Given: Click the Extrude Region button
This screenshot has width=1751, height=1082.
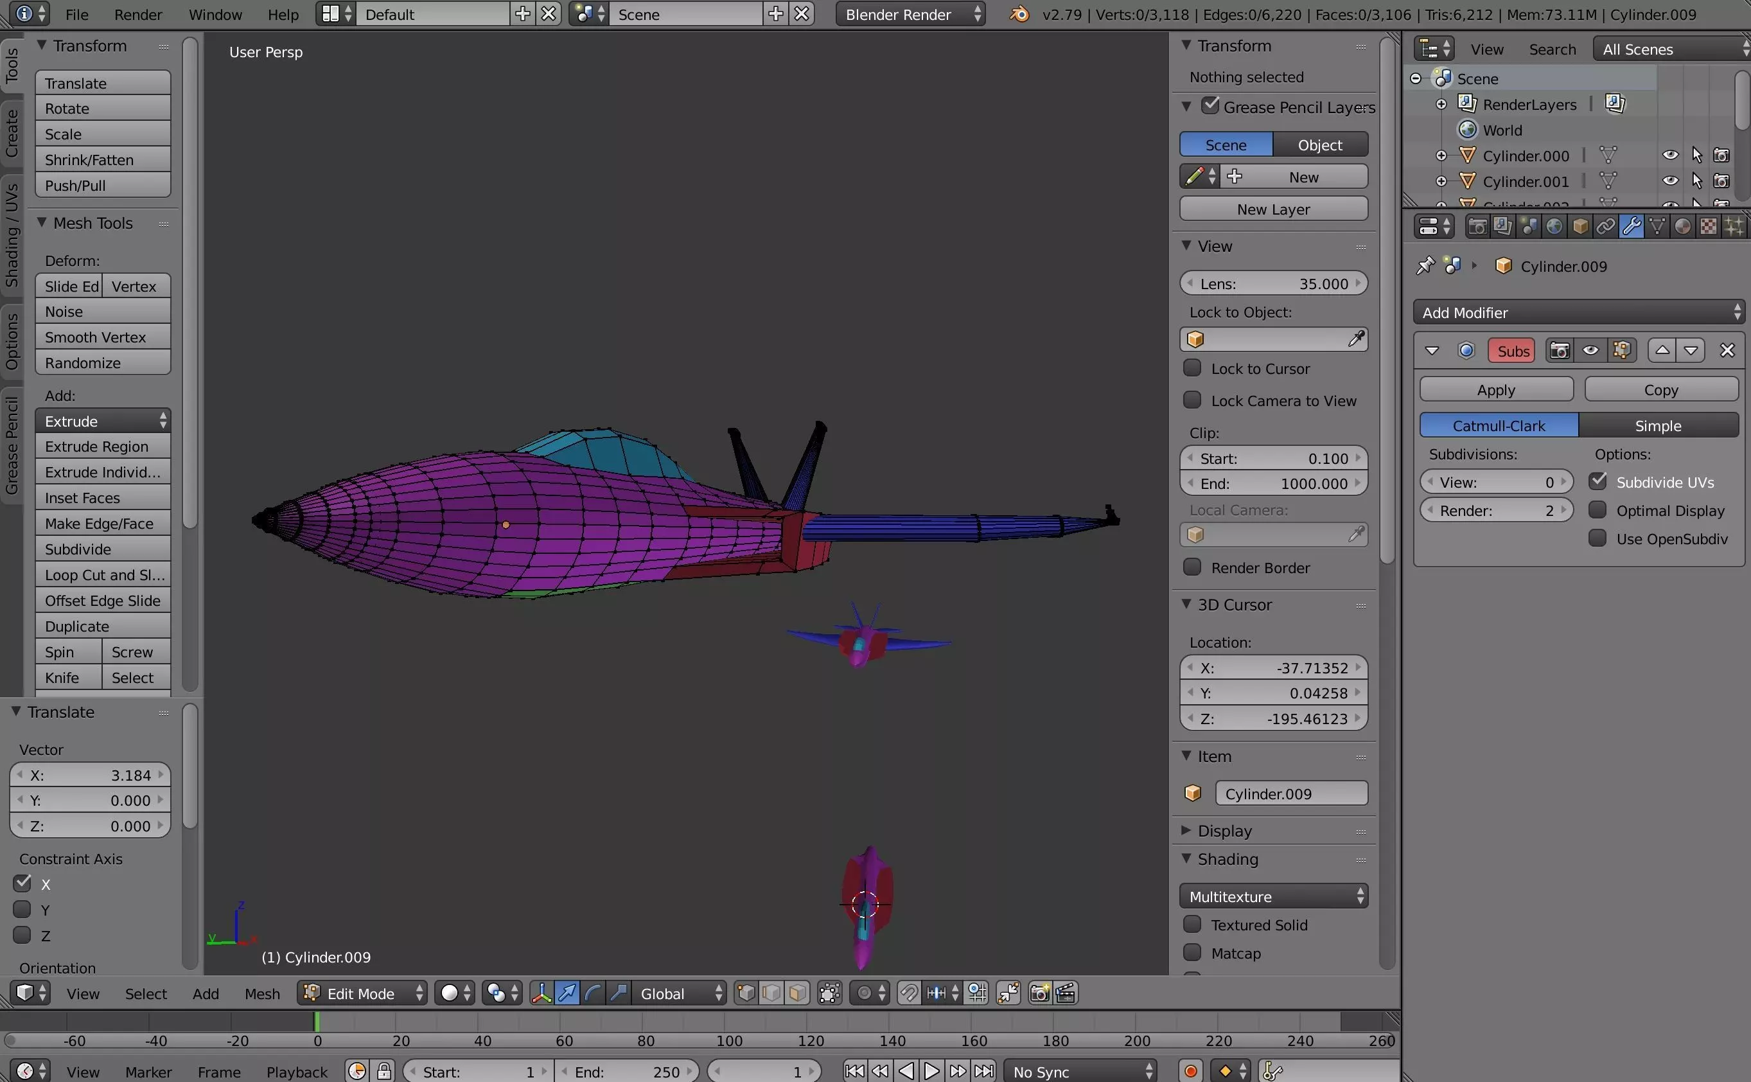Looking at the screenshot, I should (103, 447).
